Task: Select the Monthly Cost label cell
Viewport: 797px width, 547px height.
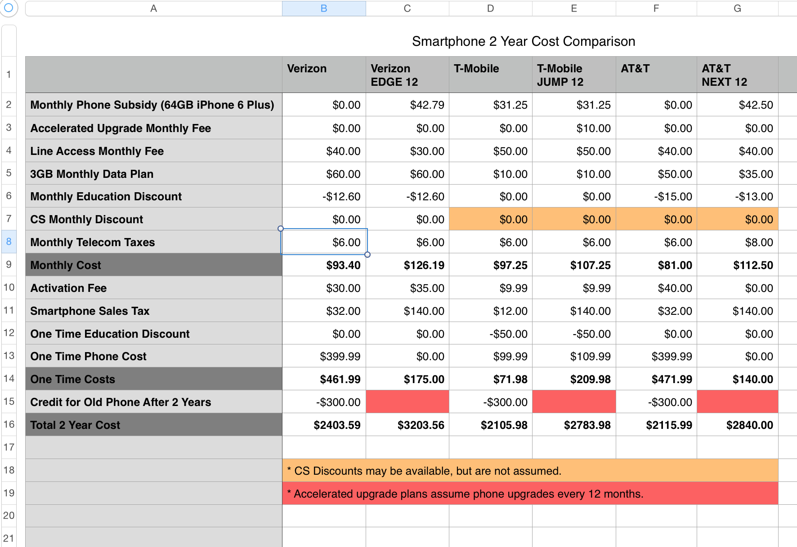Action: 154,265
